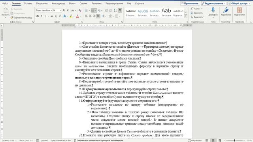
Task: Apply a multilevel list
Action: tap(99, 10)
